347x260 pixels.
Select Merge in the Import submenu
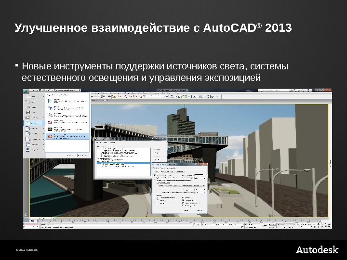67,108
